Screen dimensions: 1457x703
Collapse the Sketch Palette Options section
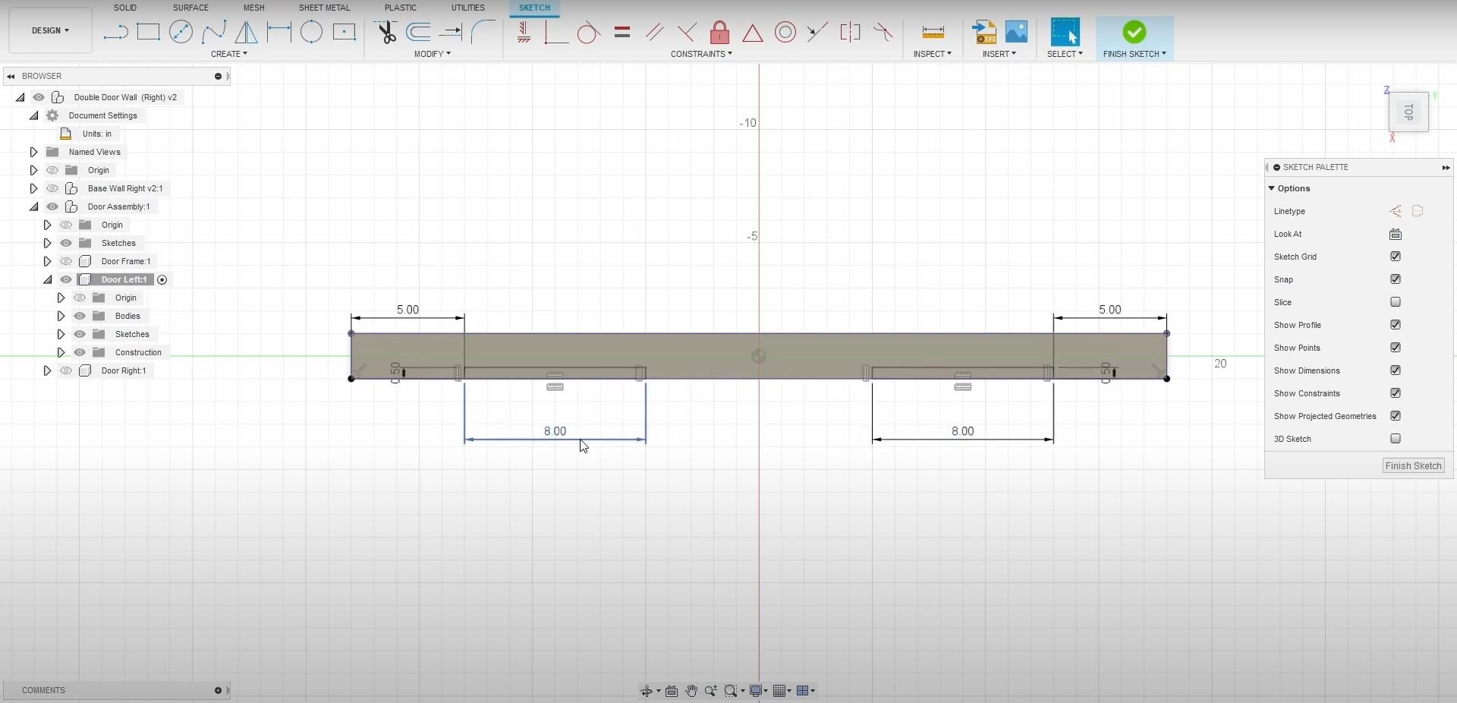1272,188
